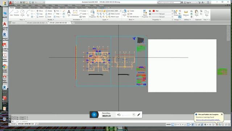This screenshot has width=232, height=131.
Task: Switch to the Start file tab
Action: point(14,23)
